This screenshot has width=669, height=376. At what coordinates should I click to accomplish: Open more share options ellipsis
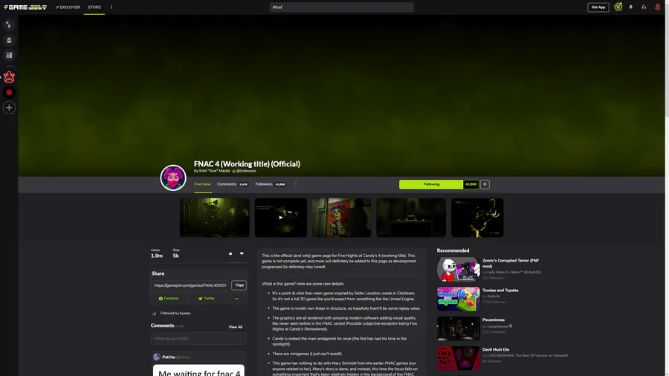coord(236,299)
